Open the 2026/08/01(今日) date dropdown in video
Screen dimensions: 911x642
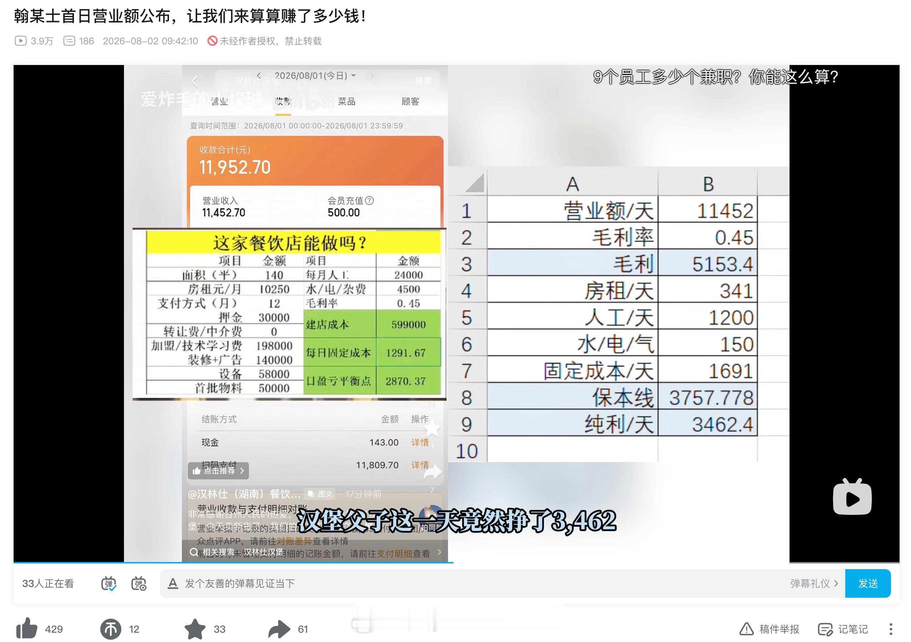[x=315, y=76]
